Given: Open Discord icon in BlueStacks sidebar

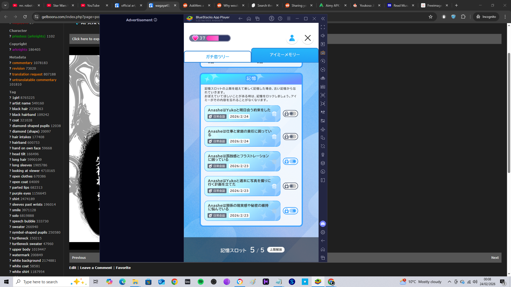Looking at the screenshot, I should point(323,224).
